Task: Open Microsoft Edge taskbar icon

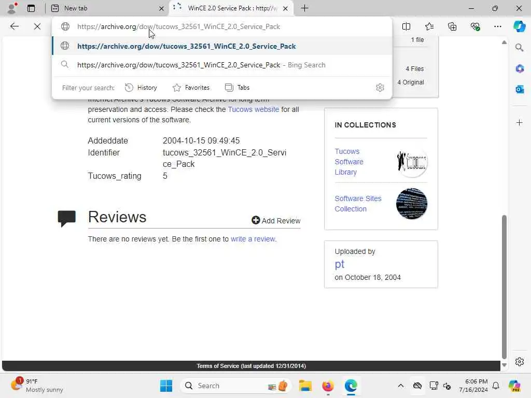Action: 351,386
